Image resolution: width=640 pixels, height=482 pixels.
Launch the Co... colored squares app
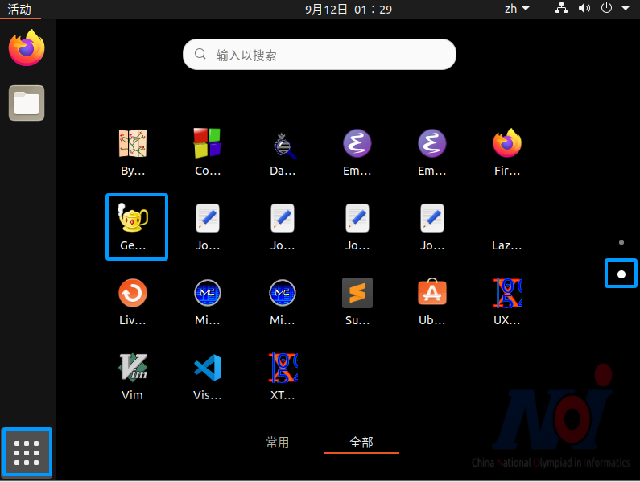pos(208,151)
